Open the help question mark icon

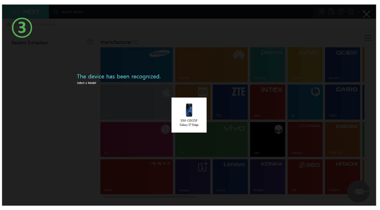(x=341, y=12)
